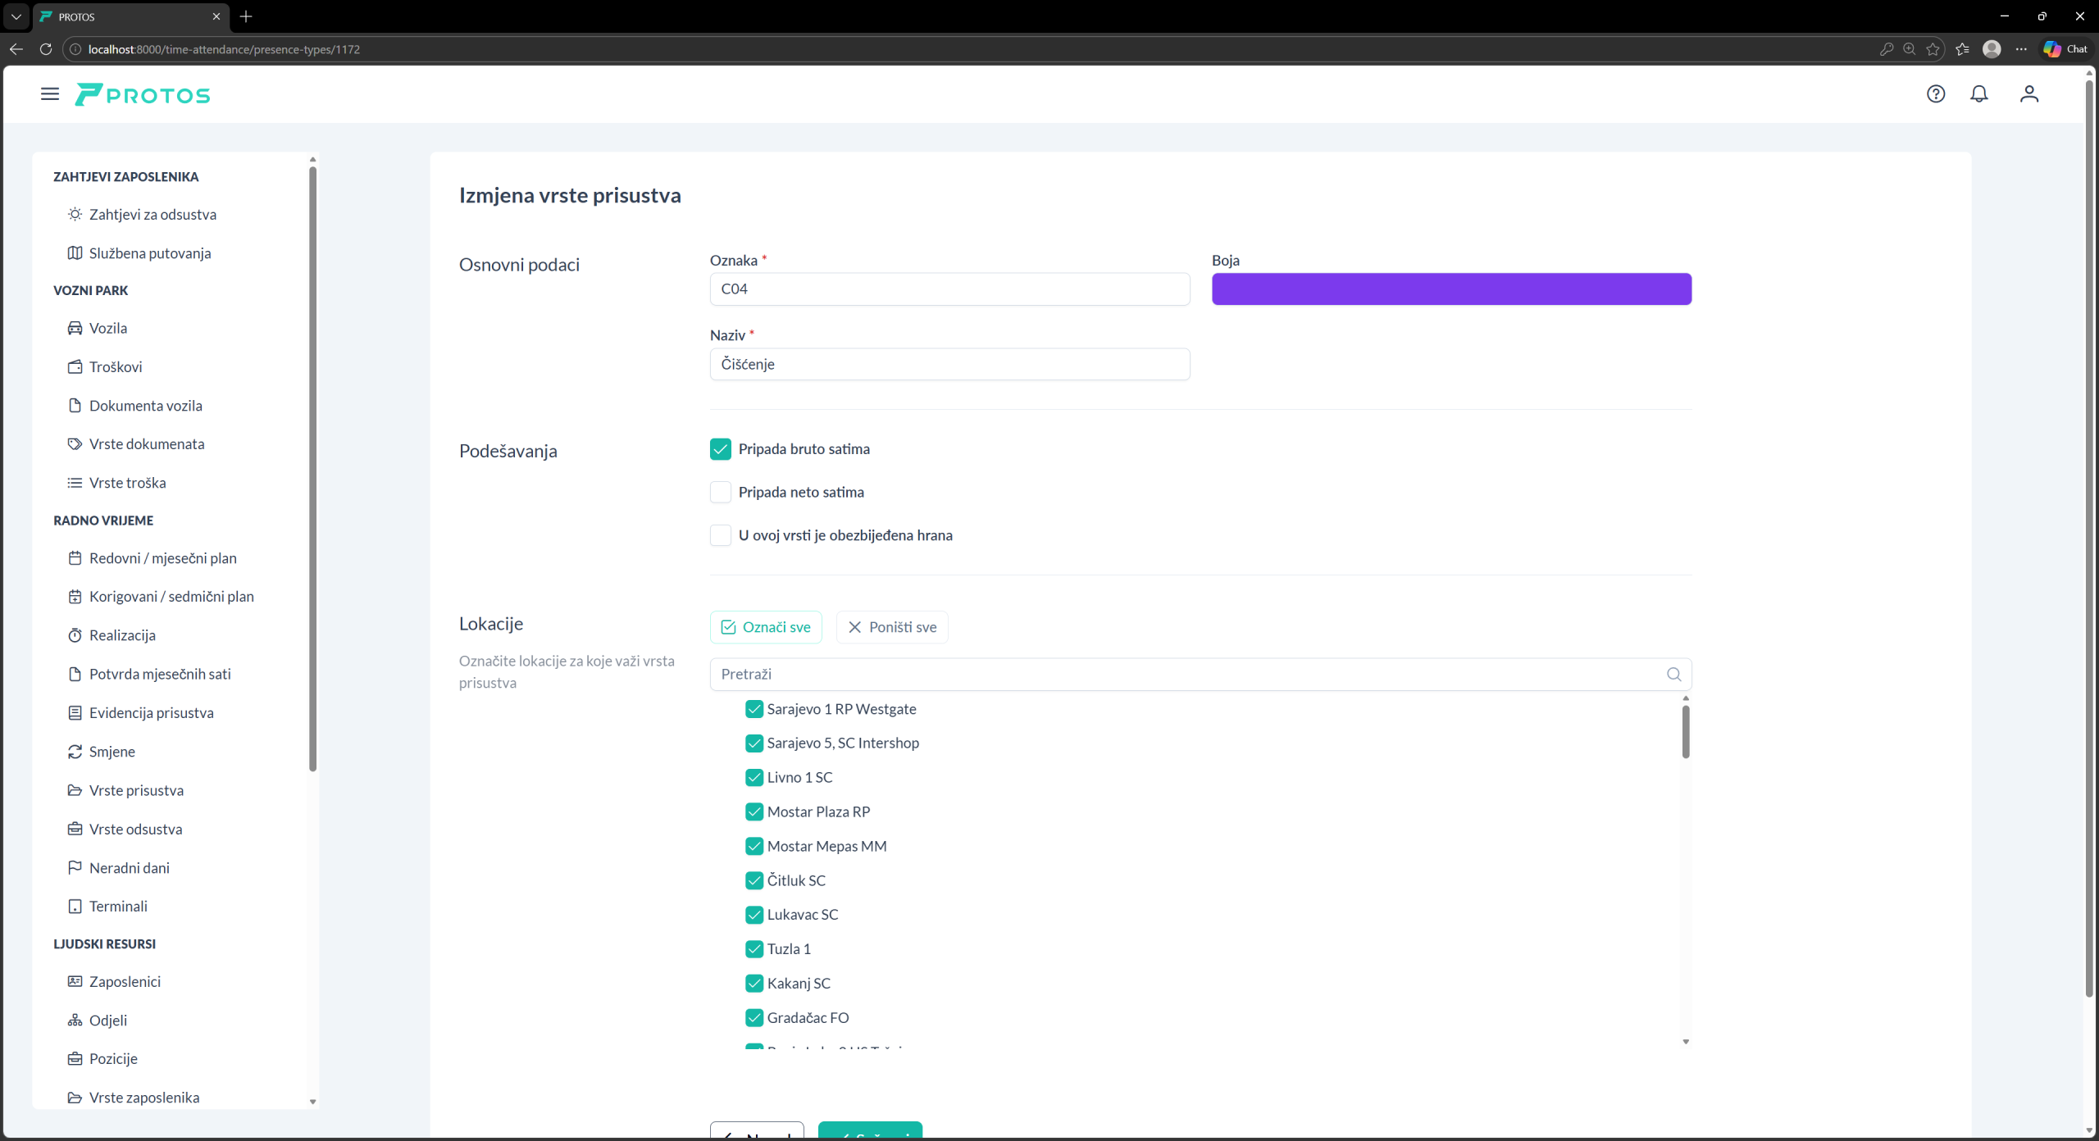
Task: Go to Zaposlenici menu item
Action: (x=125, y=981)
